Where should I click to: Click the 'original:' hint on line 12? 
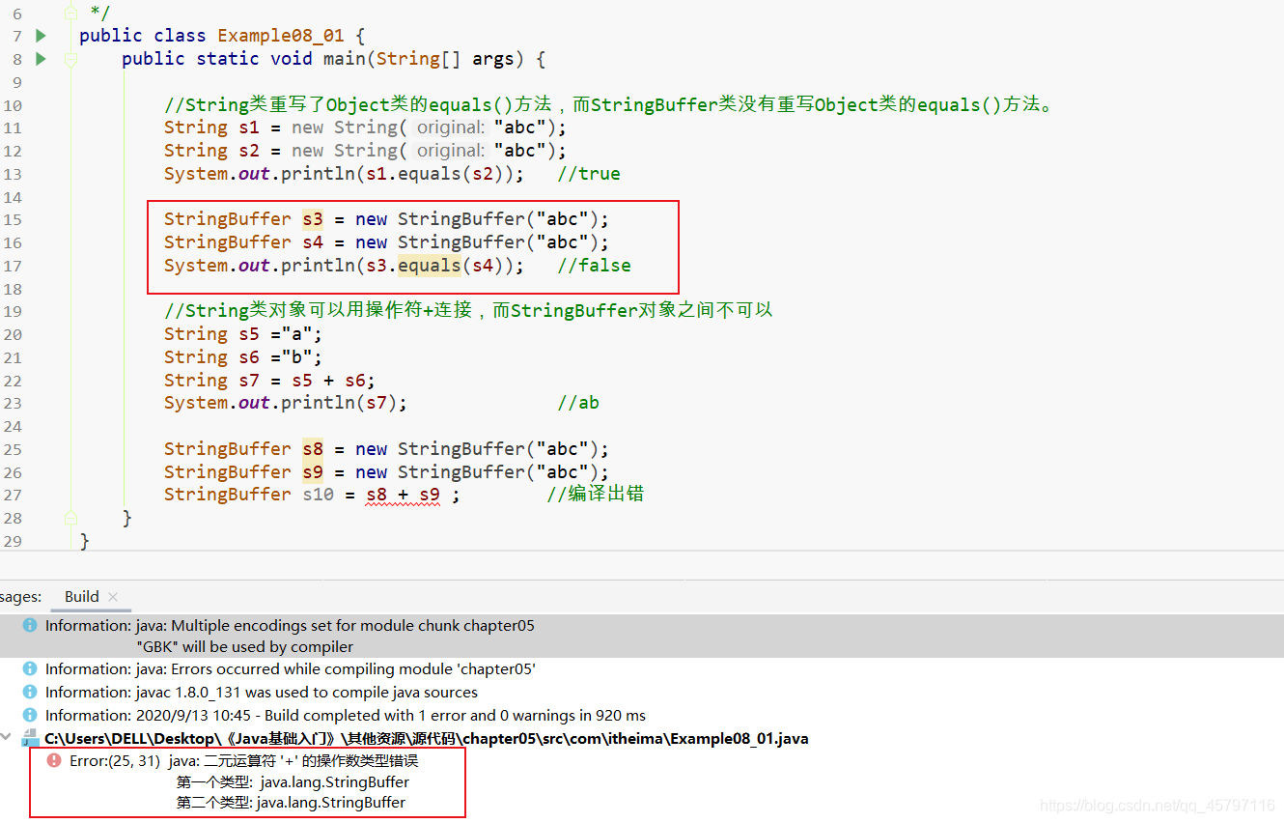pyautogui.click(x=451, y=151)
